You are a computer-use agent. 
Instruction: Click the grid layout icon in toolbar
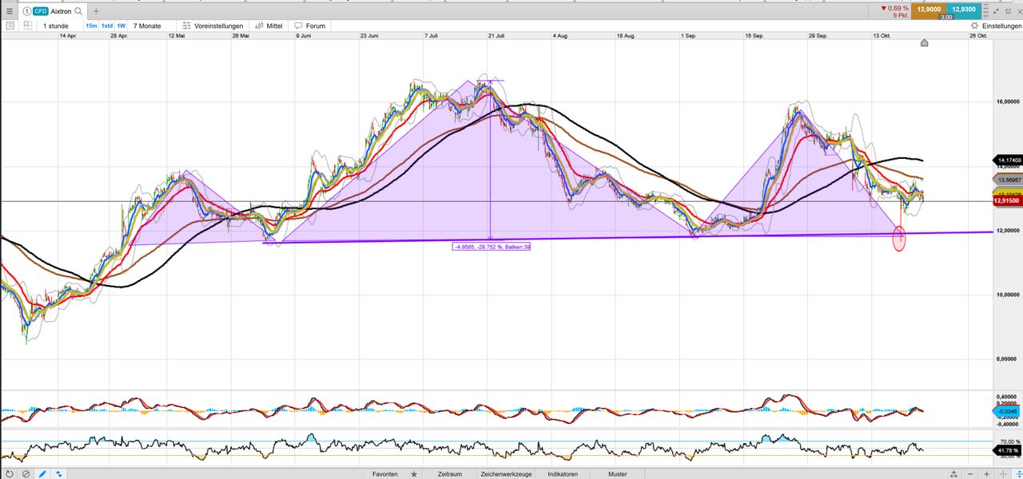tap(27, 26)
